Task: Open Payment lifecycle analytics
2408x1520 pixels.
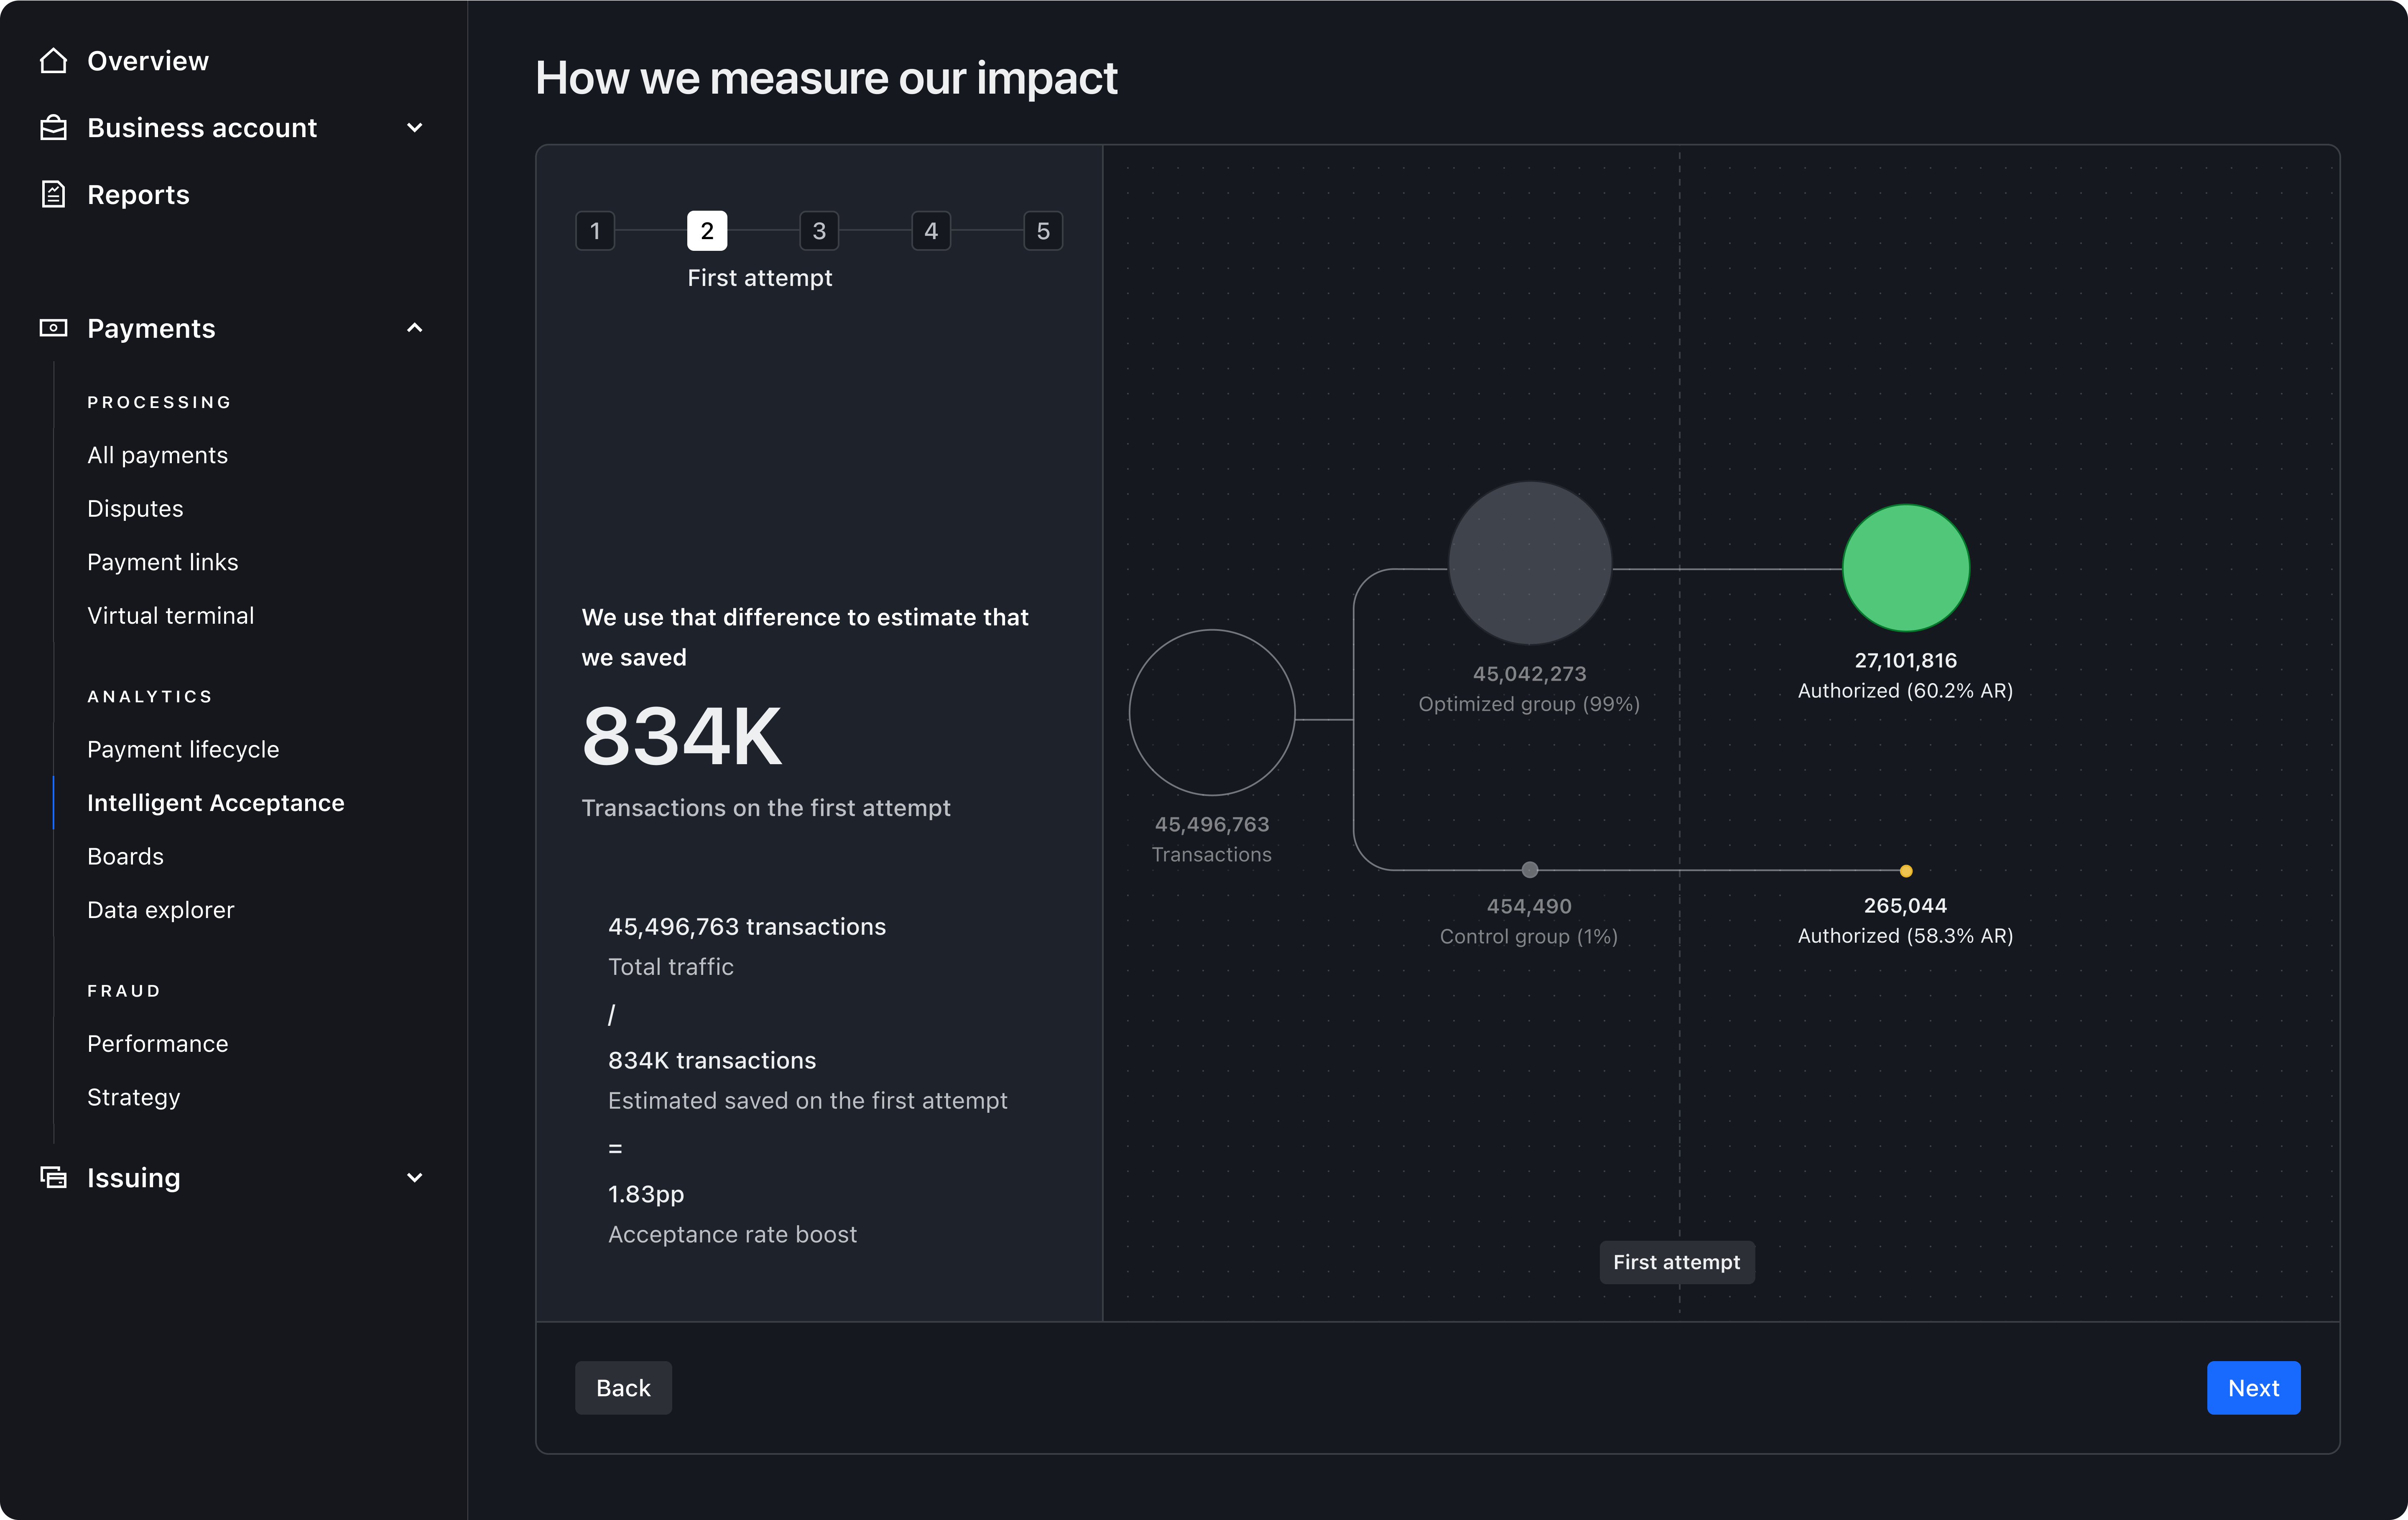Action: (x=183, y=749)
